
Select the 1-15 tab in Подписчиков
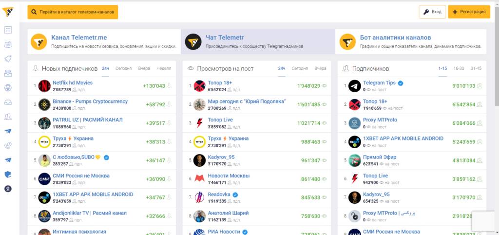pyautogui.click(x=442, y=68)
